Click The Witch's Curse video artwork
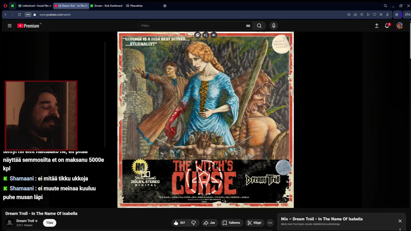The image size is (411, 231). (205, 120)
